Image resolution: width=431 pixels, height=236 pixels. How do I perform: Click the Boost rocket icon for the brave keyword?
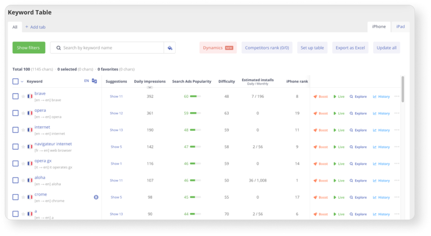click(320, 96)
